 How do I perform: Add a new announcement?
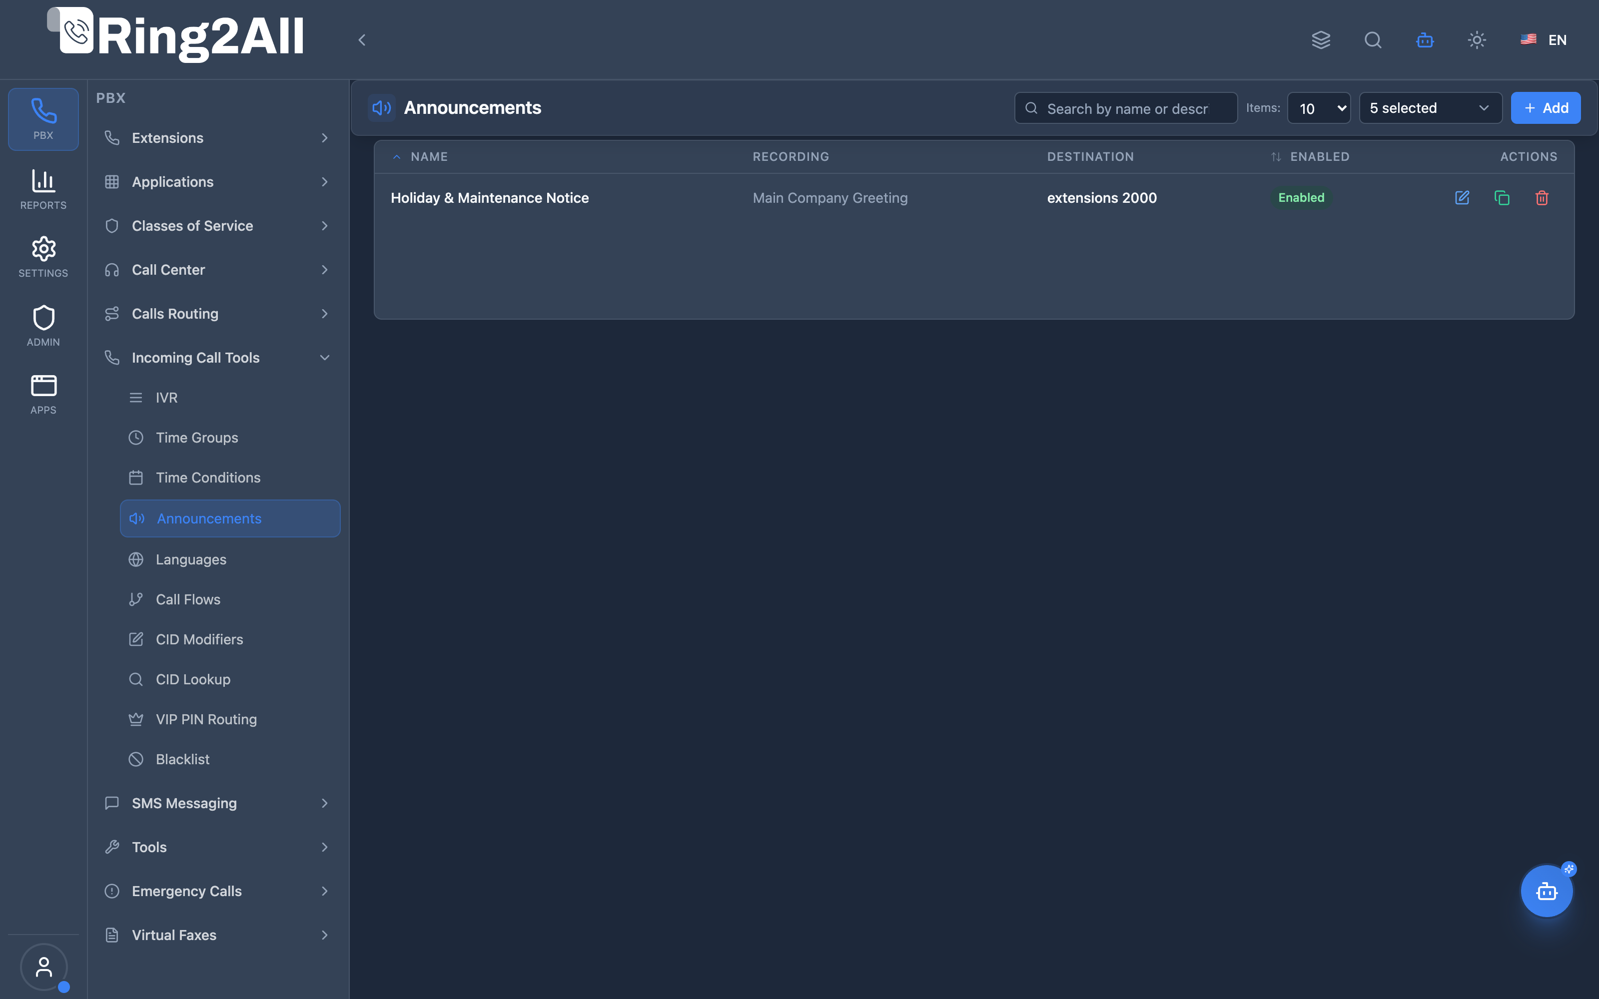pos(1546,108)
